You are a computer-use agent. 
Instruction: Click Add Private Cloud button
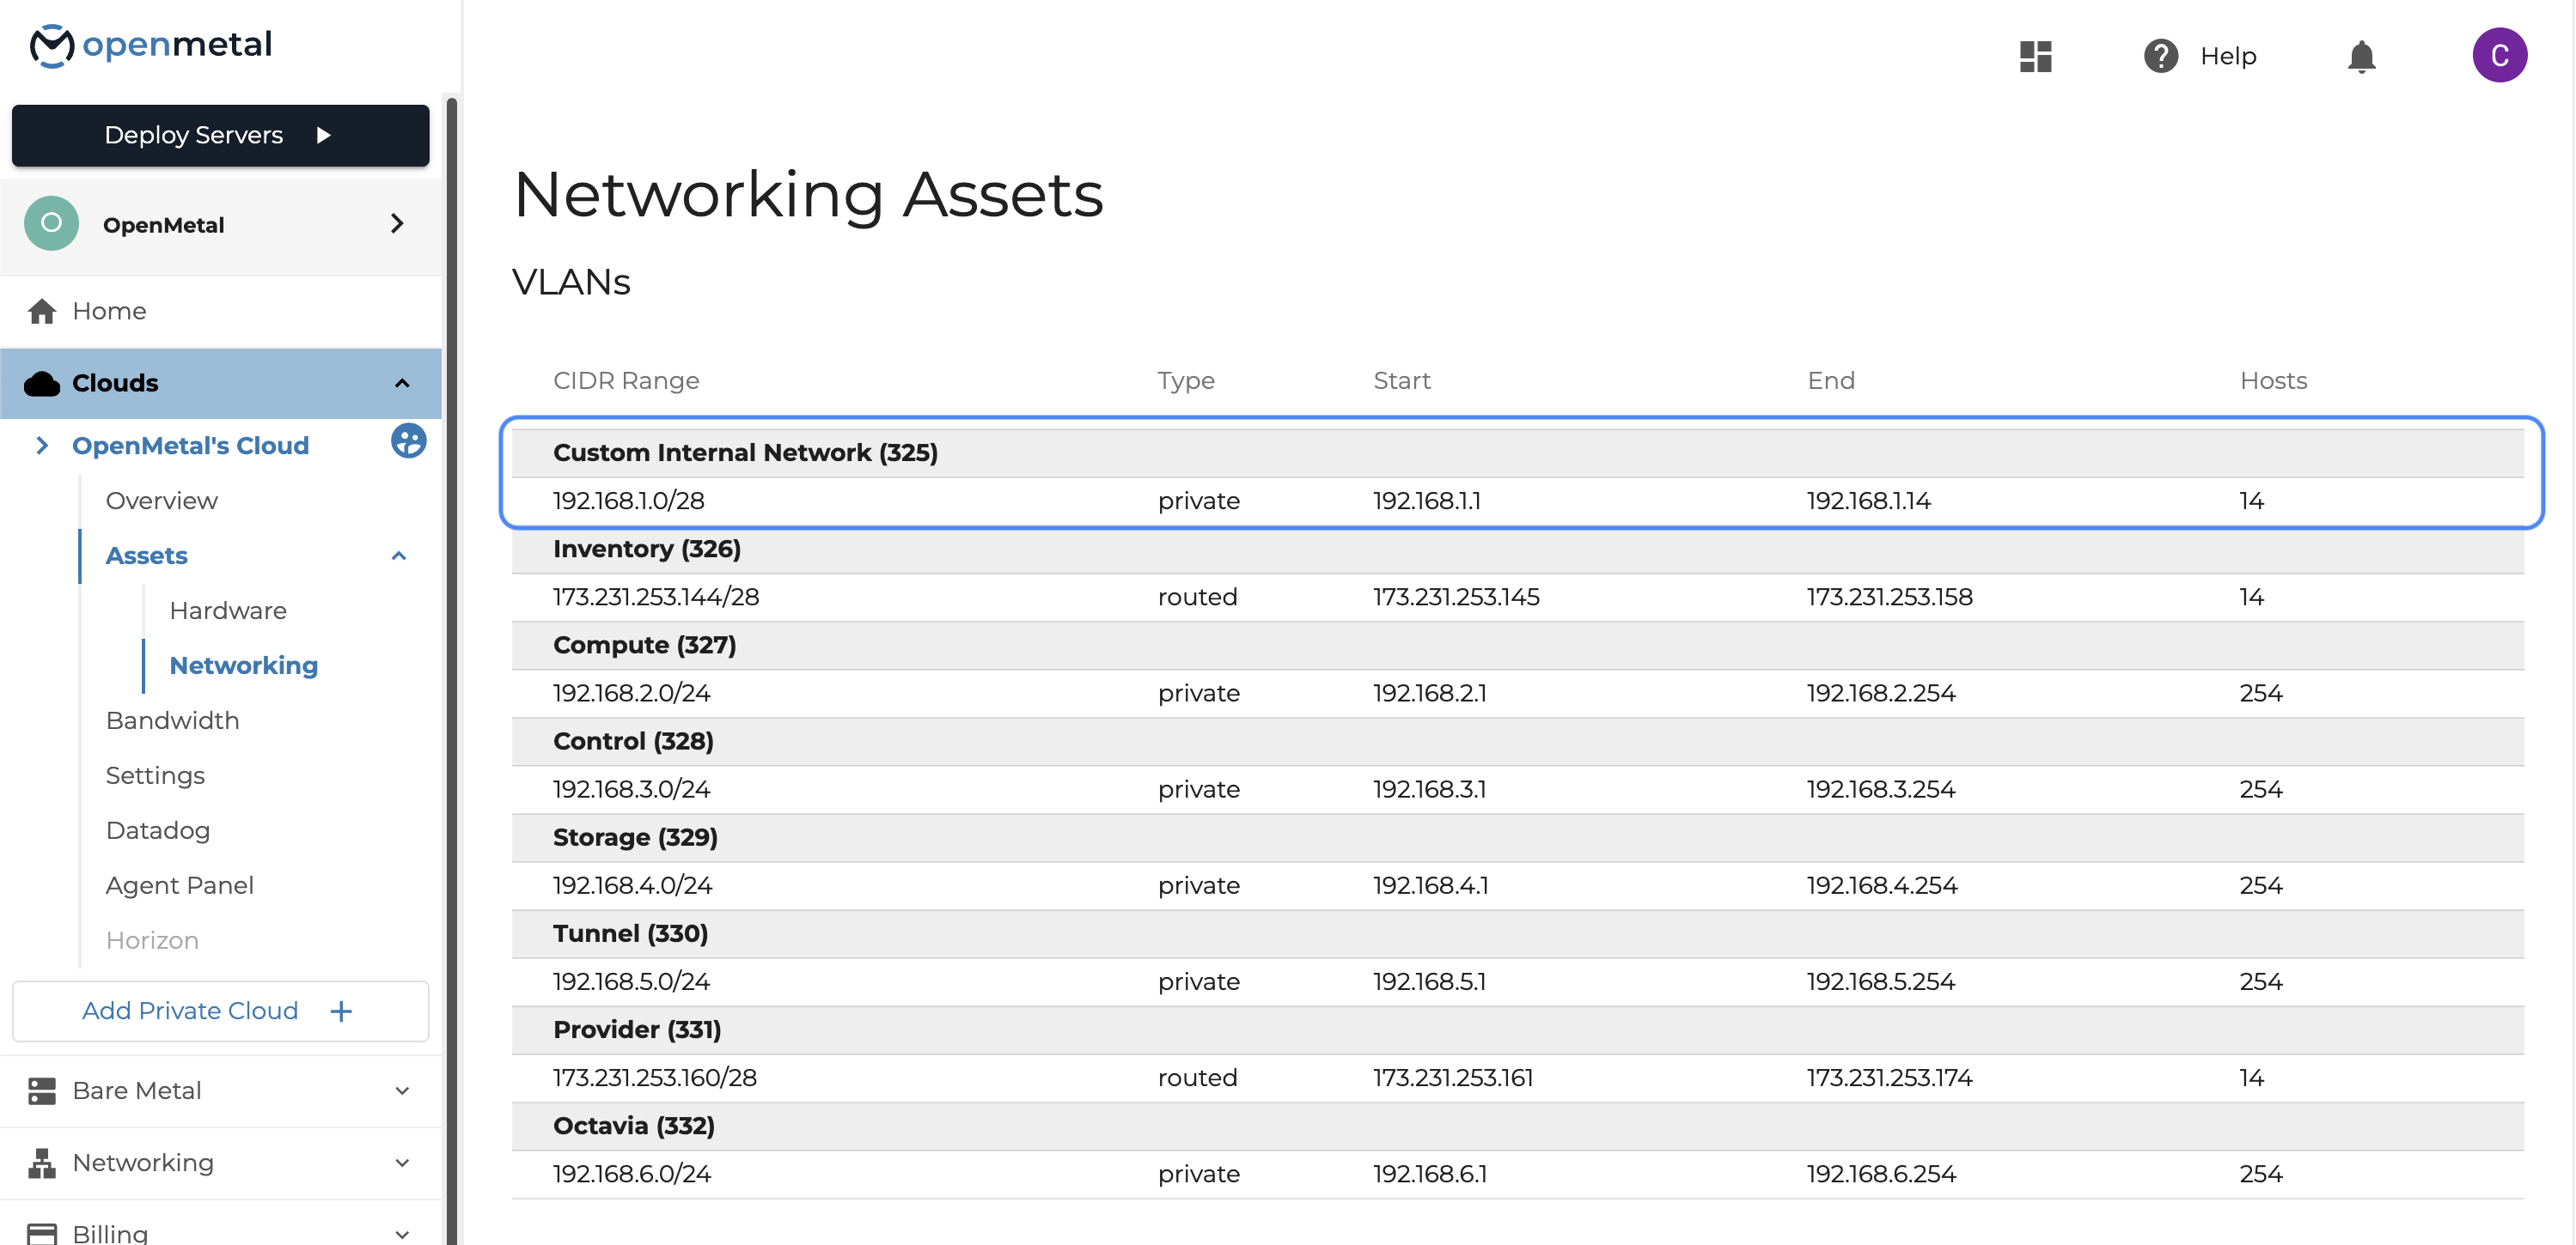(220, 1011)
